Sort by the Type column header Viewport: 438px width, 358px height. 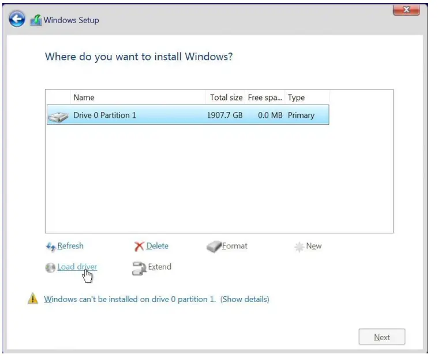coord(307,98)
